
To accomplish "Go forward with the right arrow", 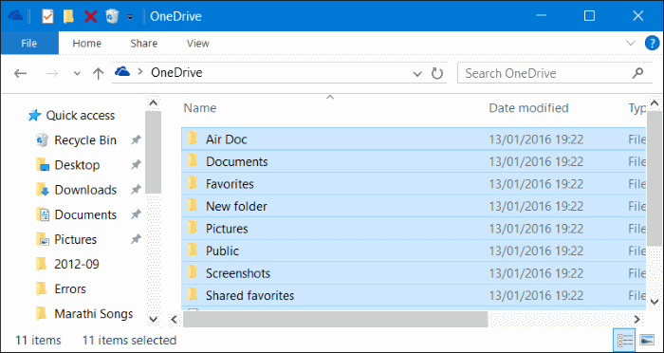I will [52, 73].
